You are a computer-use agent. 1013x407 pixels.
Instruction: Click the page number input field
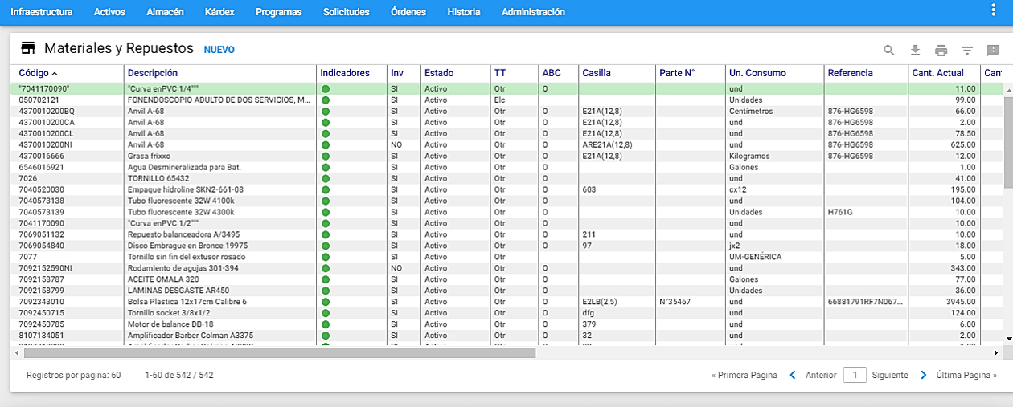click(x=855, y=375)
